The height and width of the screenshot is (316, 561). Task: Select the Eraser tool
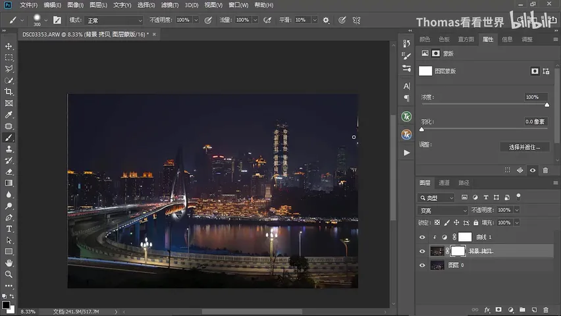point(9,172)
